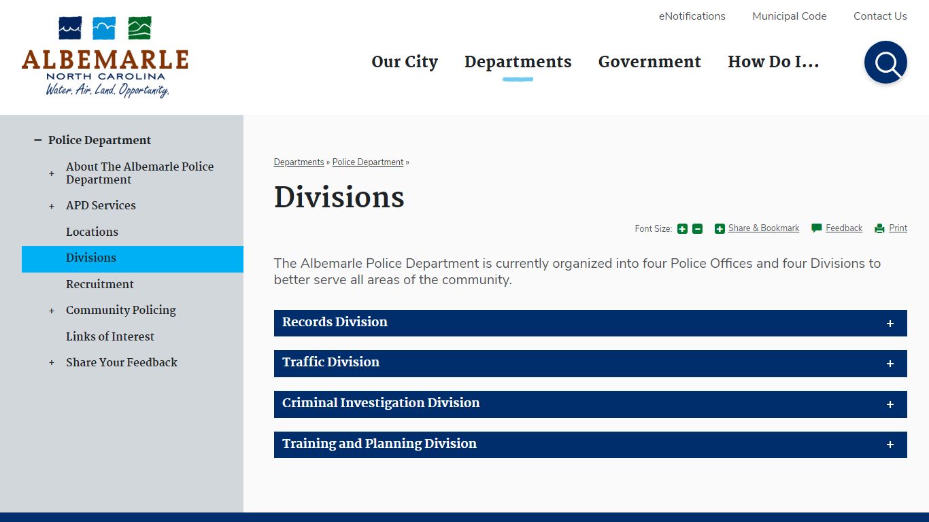
Task: Increase font size with the plus icon
Action: pos(682,229)
